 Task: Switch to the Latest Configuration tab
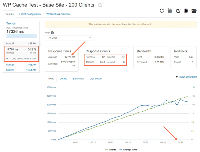(30, 14)
